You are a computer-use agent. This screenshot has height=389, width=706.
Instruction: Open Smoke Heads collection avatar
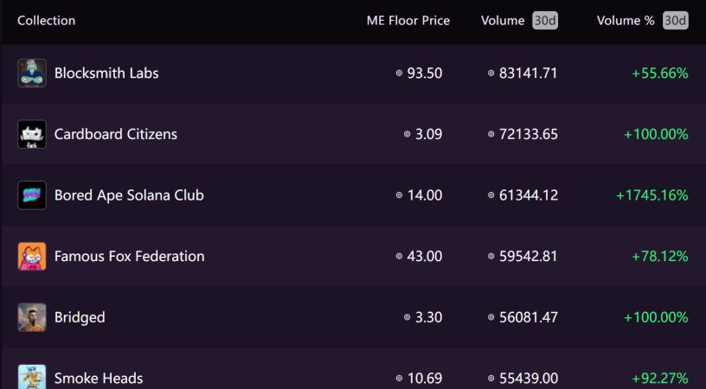click(x=32, y=377)
